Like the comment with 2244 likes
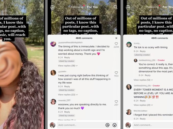 click(116, 44)
